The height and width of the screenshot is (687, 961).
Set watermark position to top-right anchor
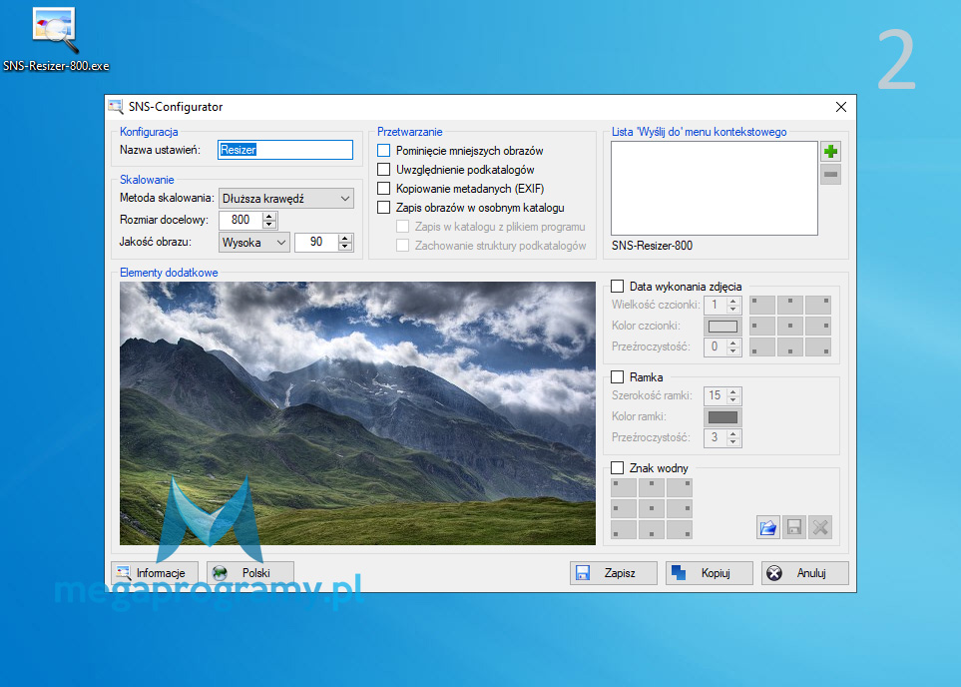679,487
